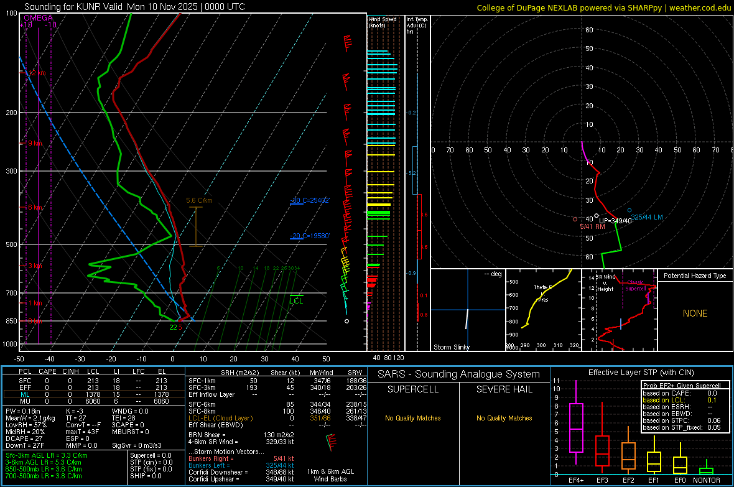Click the 'NONE' hazard type value

point(695,313)
